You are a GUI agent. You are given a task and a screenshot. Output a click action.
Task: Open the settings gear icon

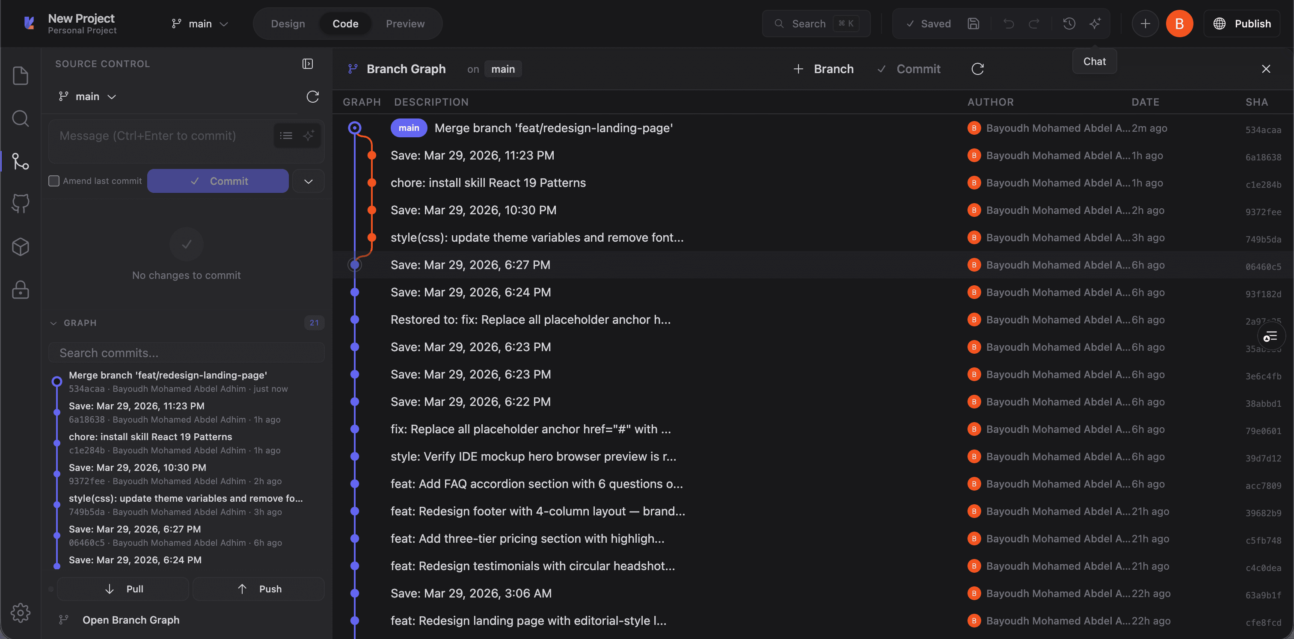pos(20,612)
